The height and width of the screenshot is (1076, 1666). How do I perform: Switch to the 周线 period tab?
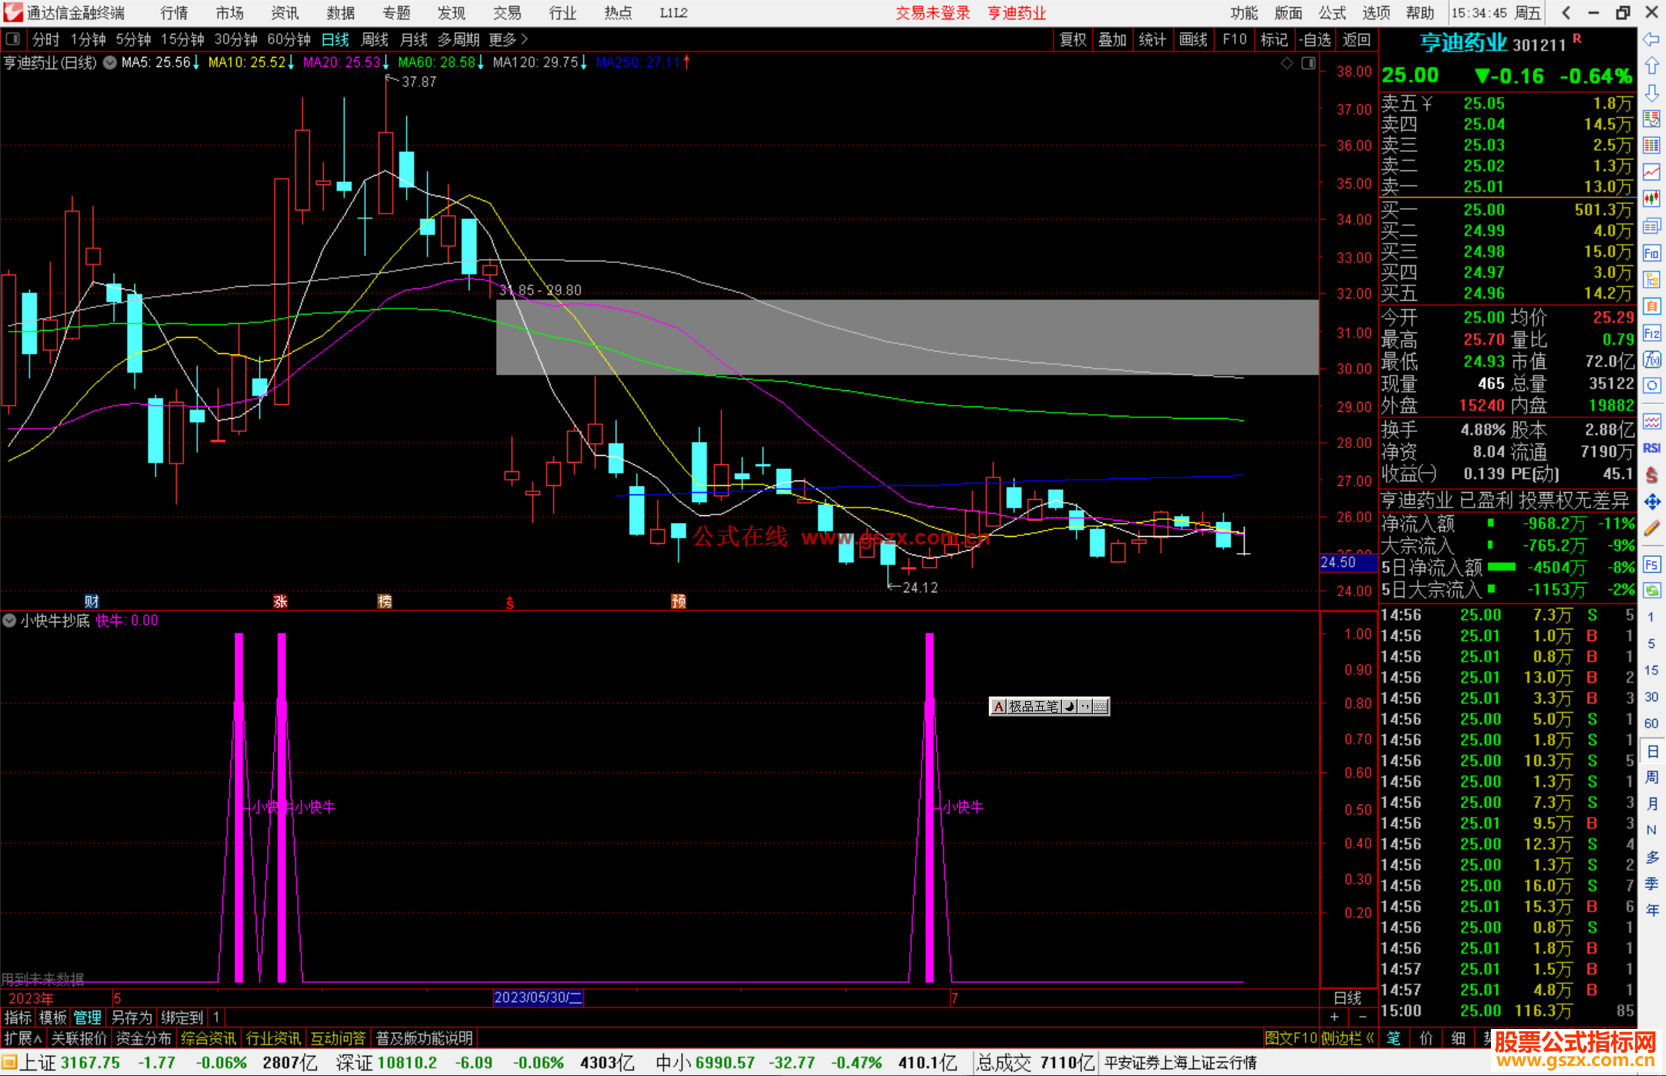(x=375, y=39)
